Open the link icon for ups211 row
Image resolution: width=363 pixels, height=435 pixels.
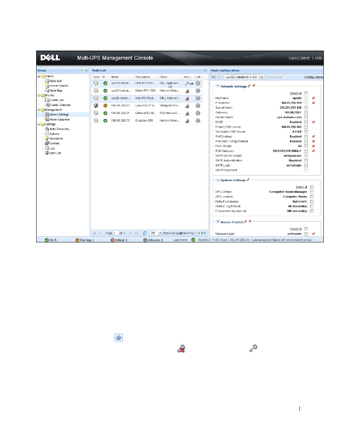click(198, 91)
